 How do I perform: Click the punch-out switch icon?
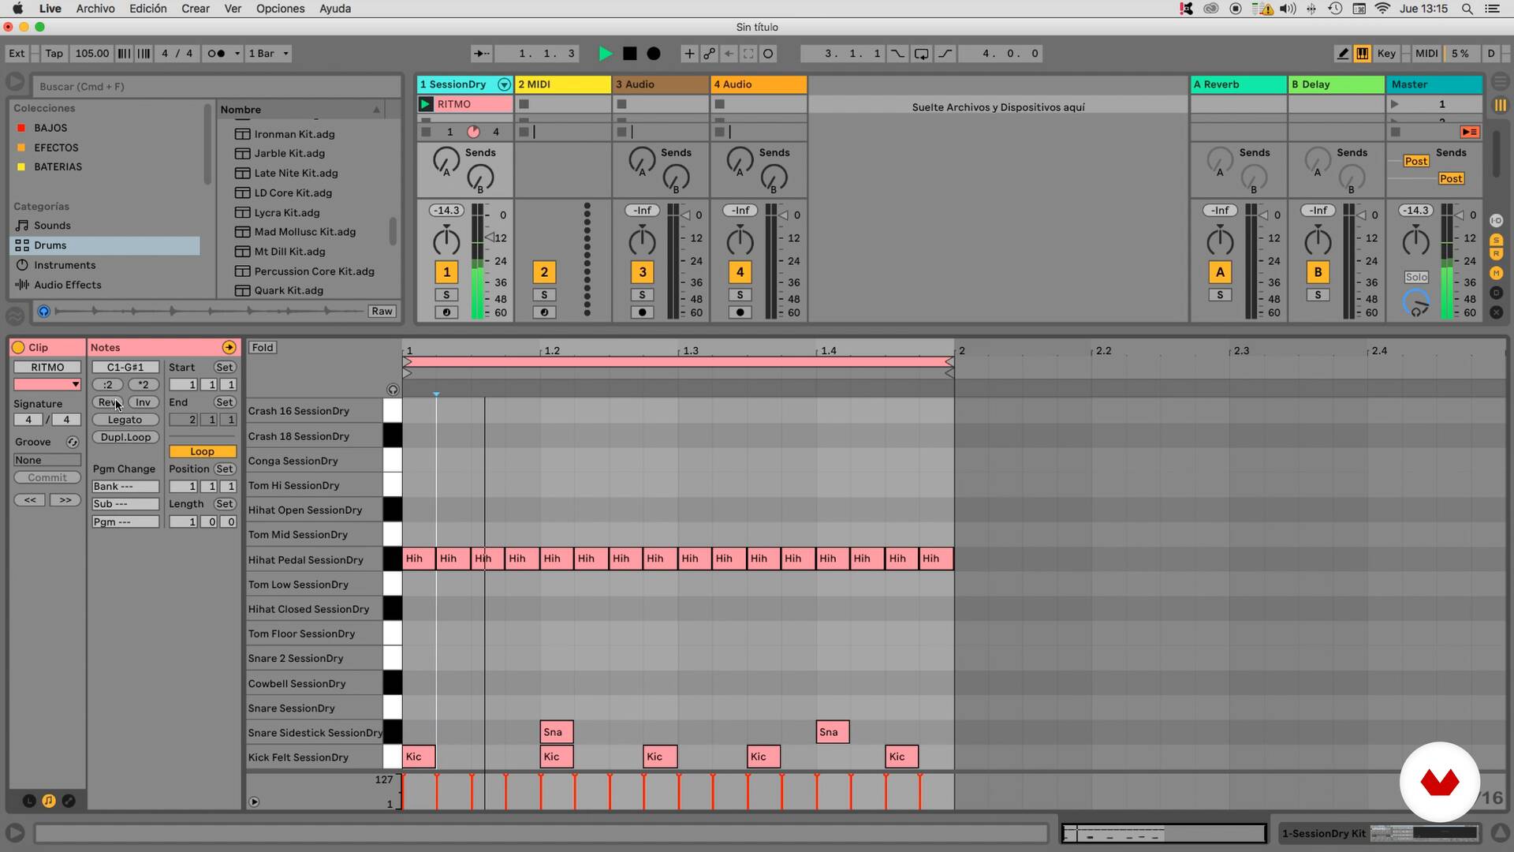pos(945,54)
